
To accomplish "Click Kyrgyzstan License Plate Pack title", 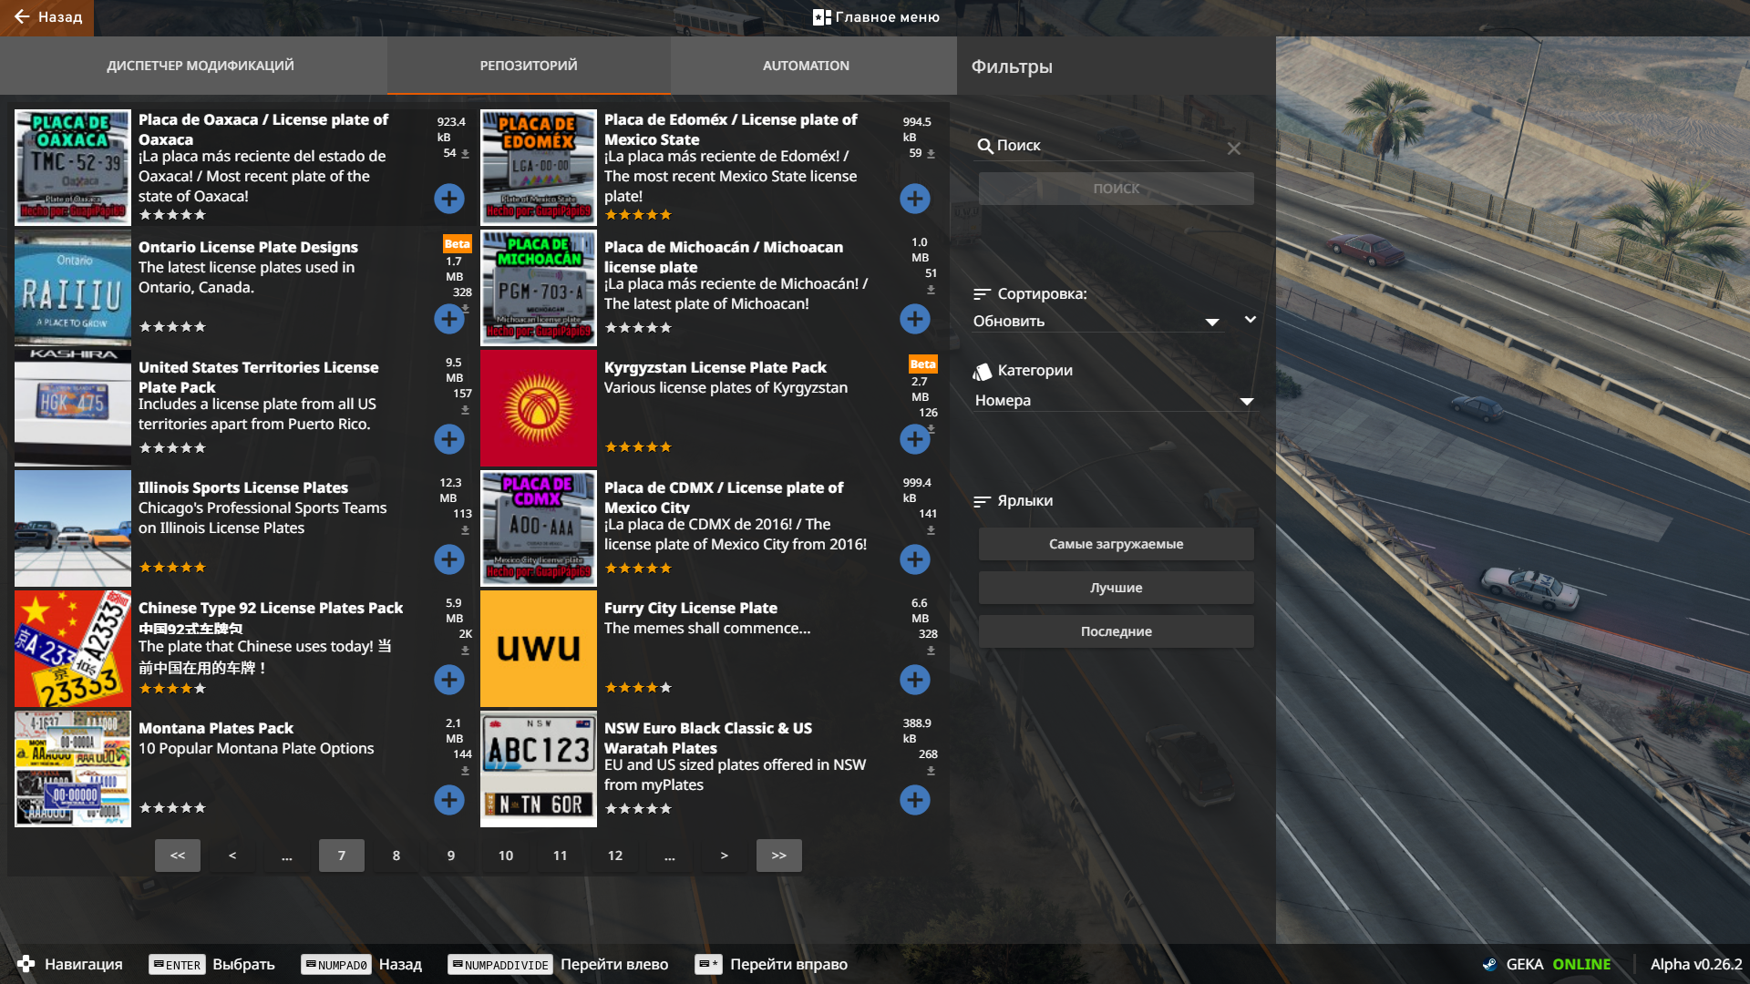I will tap(715, 367).
